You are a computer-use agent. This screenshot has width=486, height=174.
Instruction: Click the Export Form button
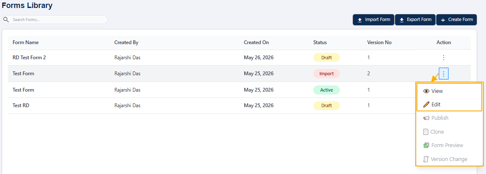pos(415,20)
